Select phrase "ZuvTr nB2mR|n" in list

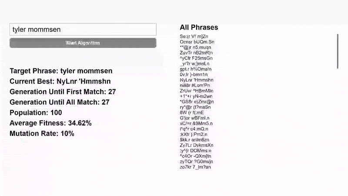pyautogui.click(x=197, y=53)
